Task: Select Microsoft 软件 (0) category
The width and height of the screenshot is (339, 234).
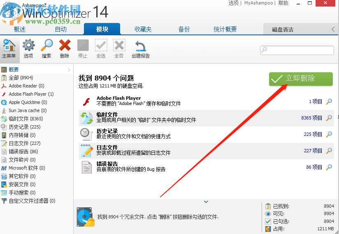Action: [36, 168]
